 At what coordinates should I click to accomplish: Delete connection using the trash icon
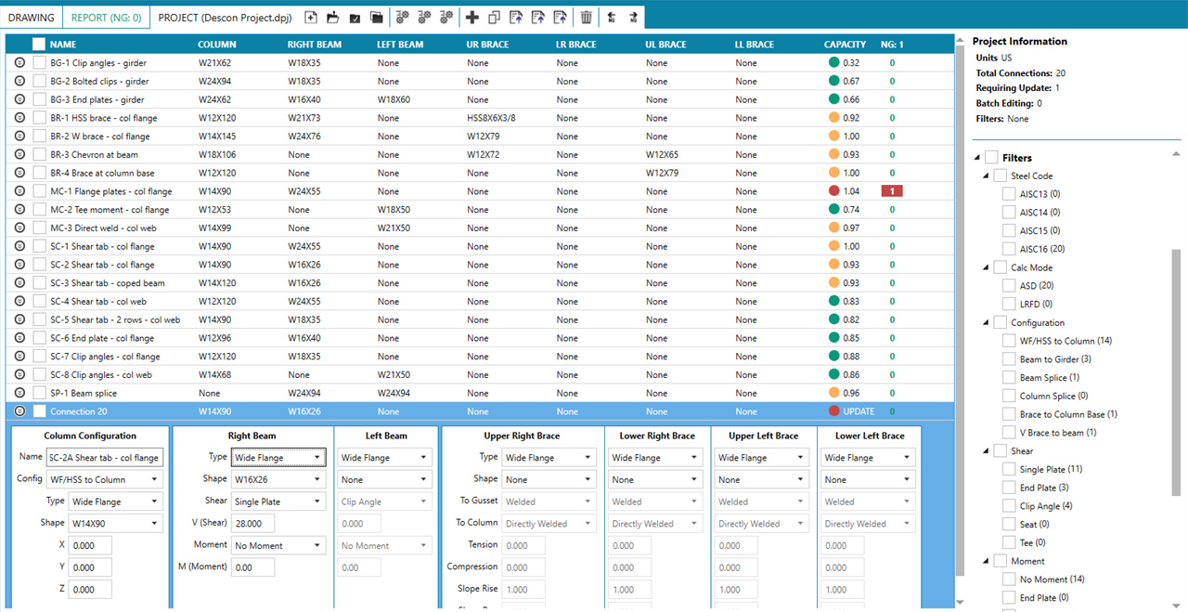point(587,17)
